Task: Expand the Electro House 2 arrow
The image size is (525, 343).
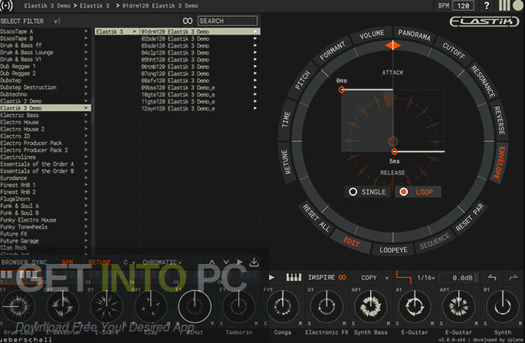Action: coord(86,129)
